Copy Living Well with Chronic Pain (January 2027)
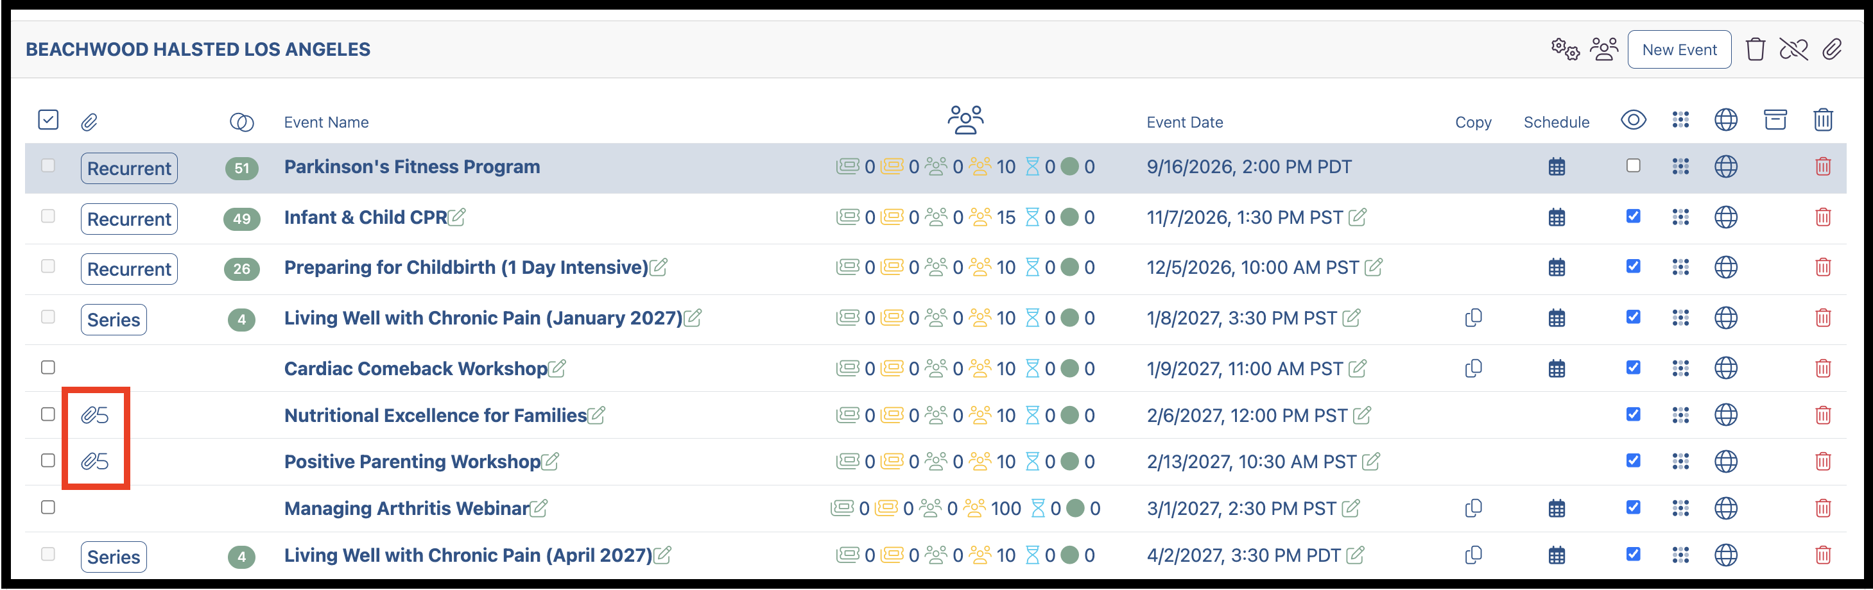Screen dimensions: 1873x590 pos(1473,317)
